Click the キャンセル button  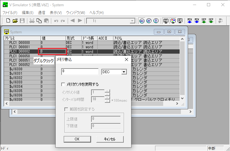click(110, 139)
